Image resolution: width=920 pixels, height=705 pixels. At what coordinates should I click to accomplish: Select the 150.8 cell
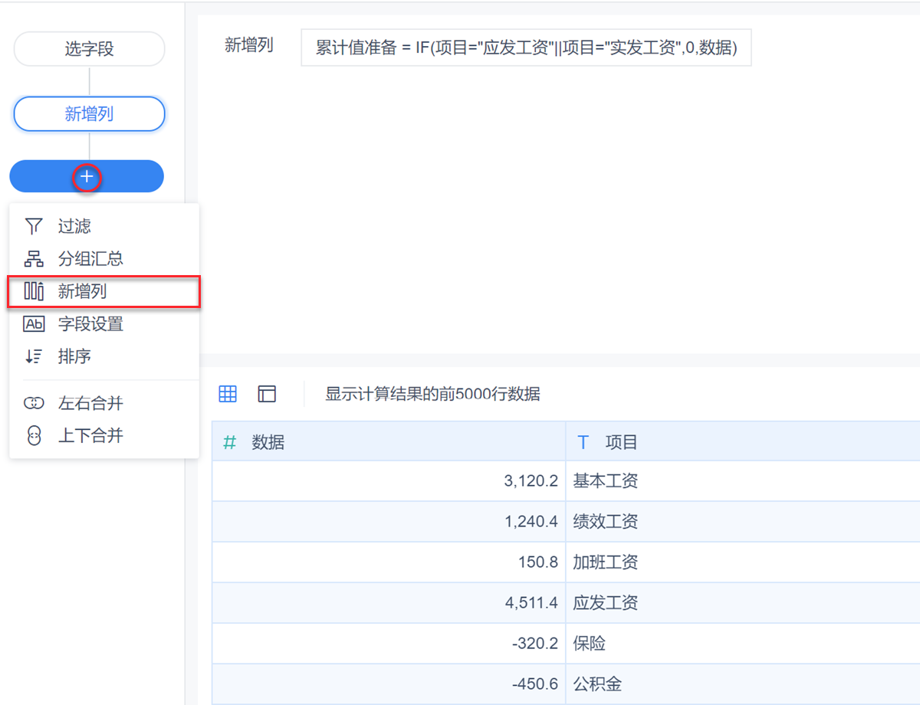coord(389,562)
